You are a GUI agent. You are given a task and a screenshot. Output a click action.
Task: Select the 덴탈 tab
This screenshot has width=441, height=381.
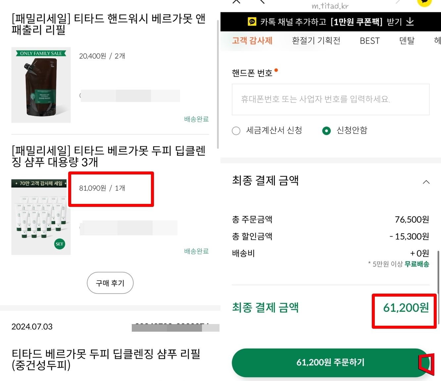[407, 41]
